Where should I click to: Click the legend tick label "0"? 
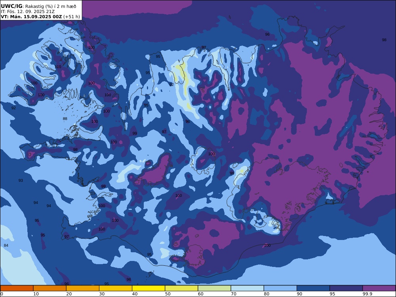point(2,294)
